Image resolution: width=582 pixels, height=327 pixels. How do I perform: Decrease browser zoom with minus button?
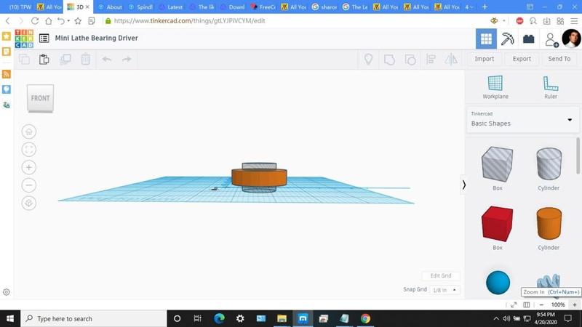pos(541,304)
